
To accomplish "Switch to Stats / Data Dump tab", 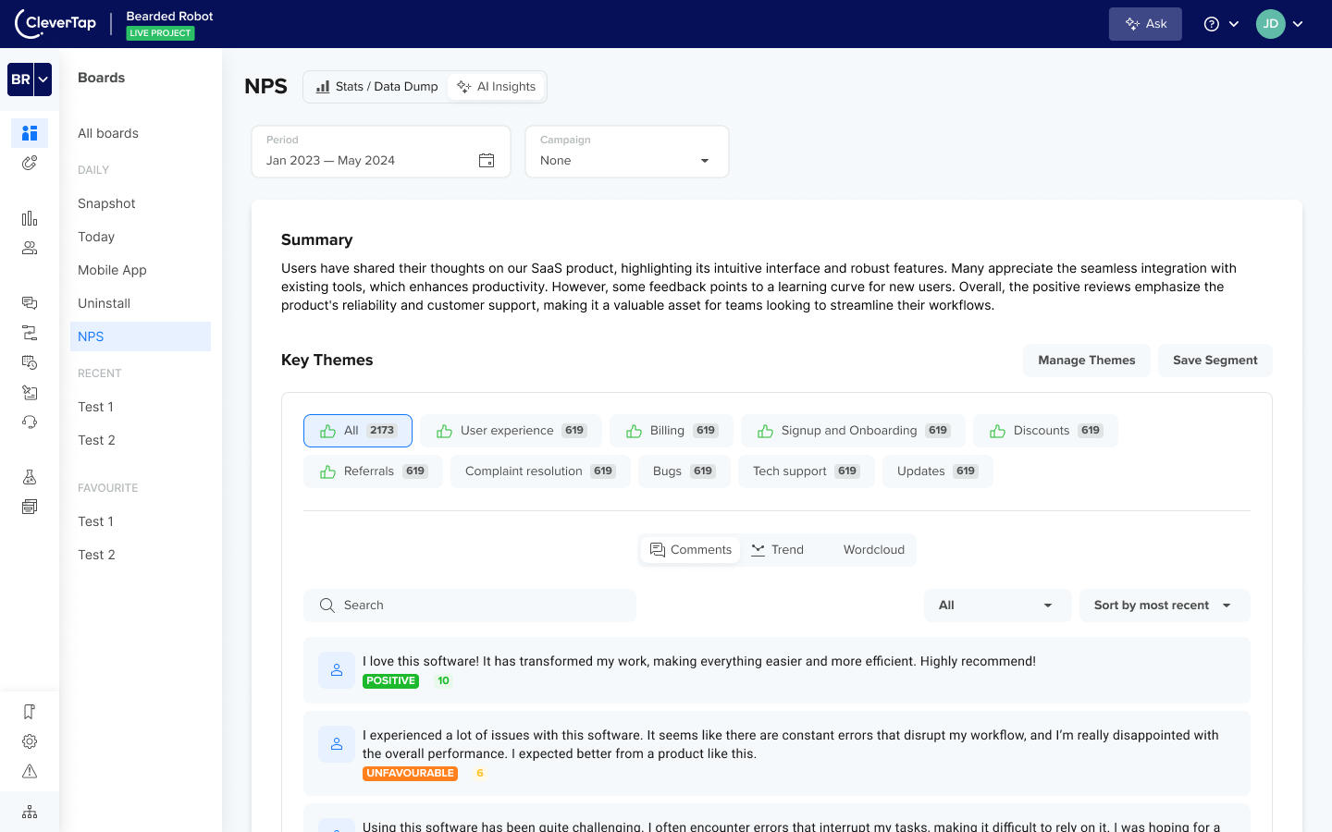I will (376, 87).
